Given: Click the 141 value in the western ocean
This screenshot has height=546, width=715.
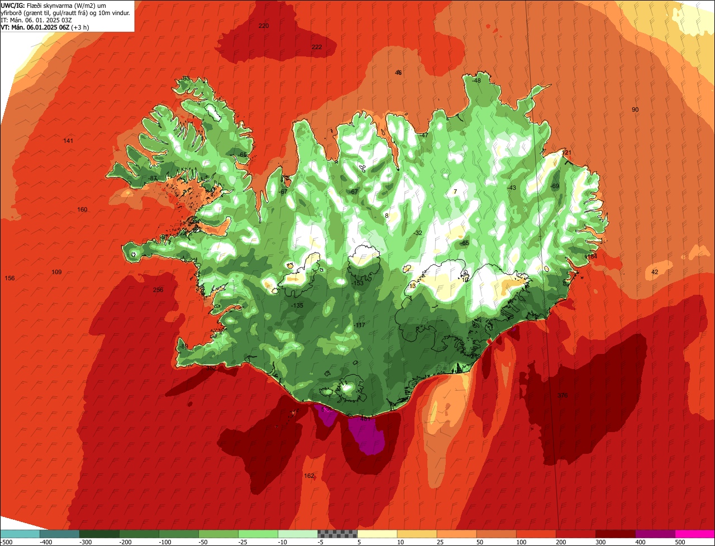Looking at the screenshot, I should coord(68,141).
